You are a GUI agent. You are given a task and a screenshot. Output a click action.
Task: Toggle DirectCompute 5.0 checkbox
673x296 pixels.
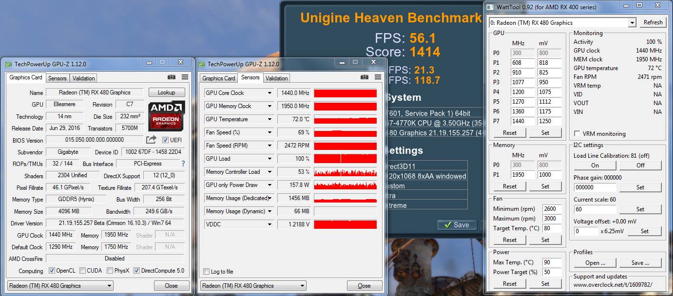pos(136,271)
